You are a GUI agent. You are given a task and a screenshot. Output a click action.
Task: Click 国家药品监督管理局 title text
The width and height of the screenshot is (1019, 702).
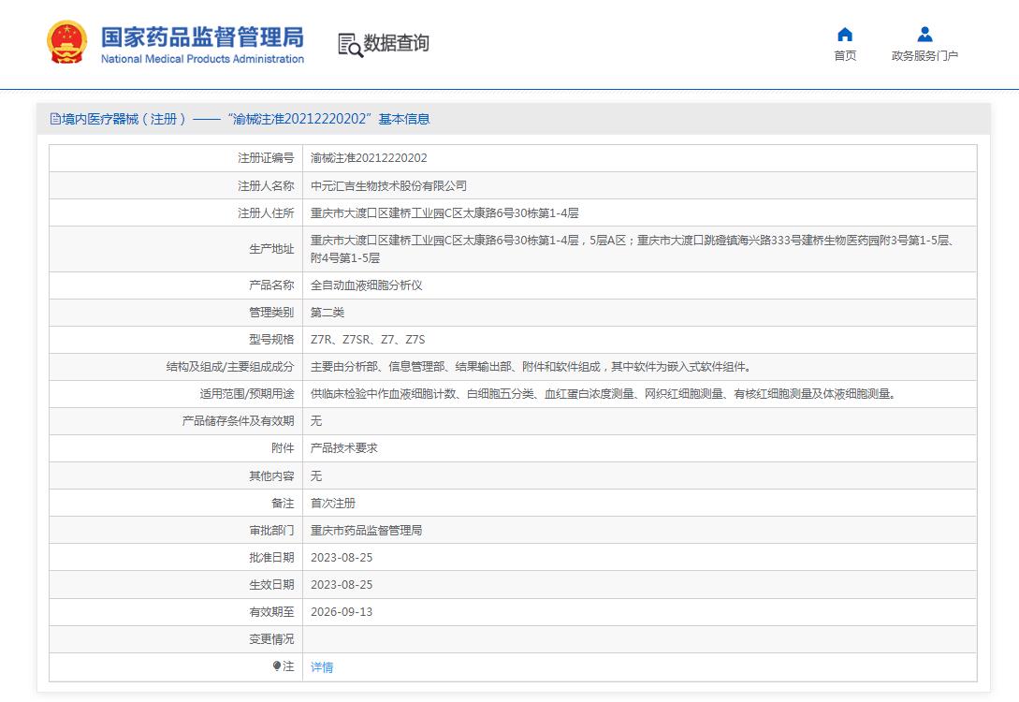click(202, 37)
